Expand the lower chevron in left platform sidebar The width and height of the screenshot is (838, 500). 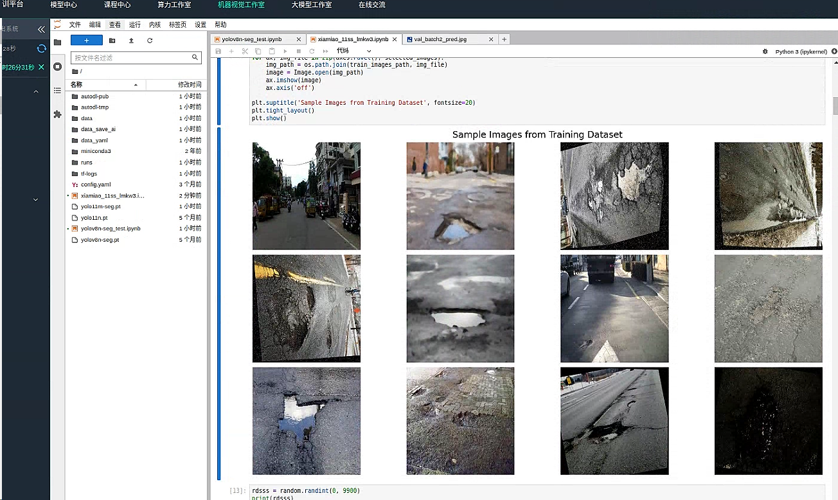[36, 200]
